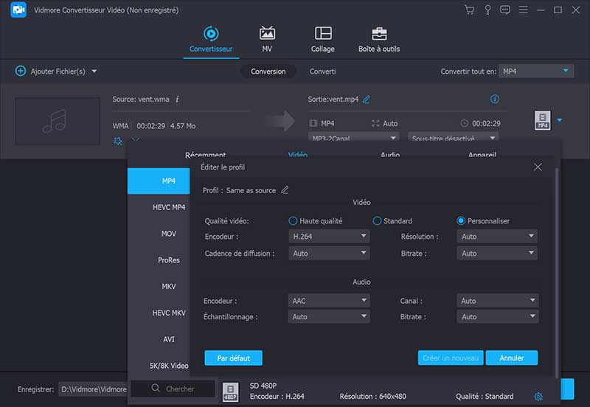Click pencil icon next to Sortie:vent.mp4
This screenshot has width=590, height=407.
pyautogui.click(x=367, y=100)
